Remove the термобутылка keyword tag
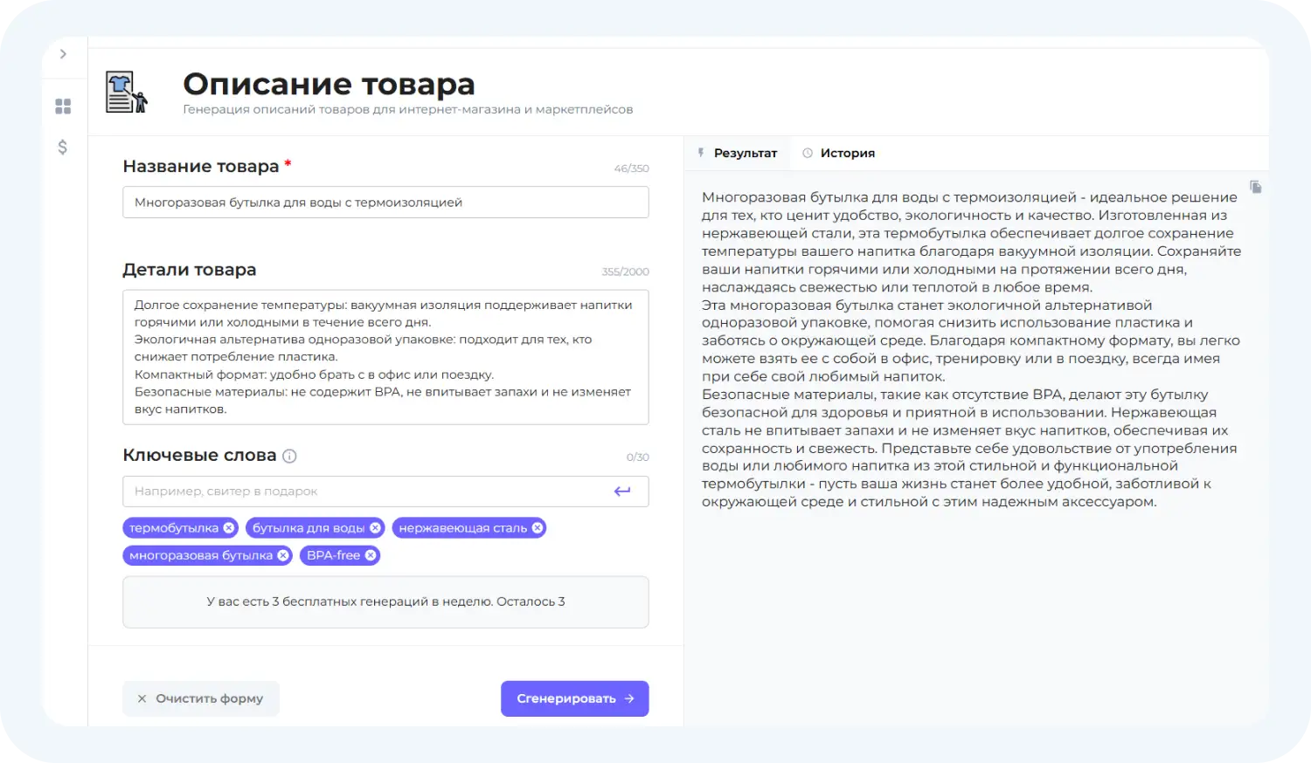The image size is (1311, 763). (x=229, y=528)
